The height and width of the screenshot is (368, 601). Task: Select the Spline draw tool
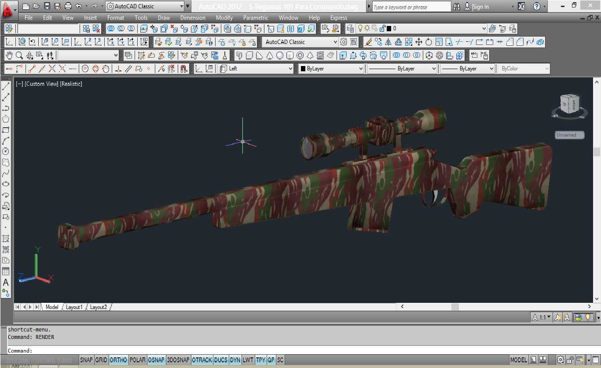coord(6,173)
